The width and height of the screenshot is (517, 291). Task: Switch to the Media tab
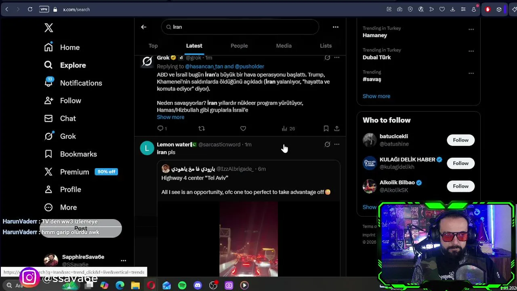point(284,46)
